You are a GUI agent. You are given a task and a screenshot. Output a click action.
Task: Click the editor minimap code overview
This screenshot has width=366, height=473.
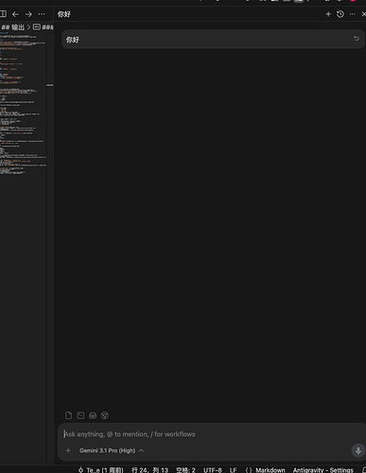pos(23,104)
